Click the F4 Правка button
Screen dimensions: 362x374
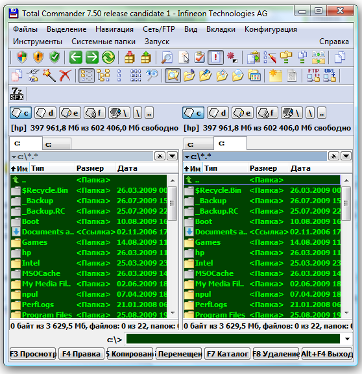tap(81, 354)
